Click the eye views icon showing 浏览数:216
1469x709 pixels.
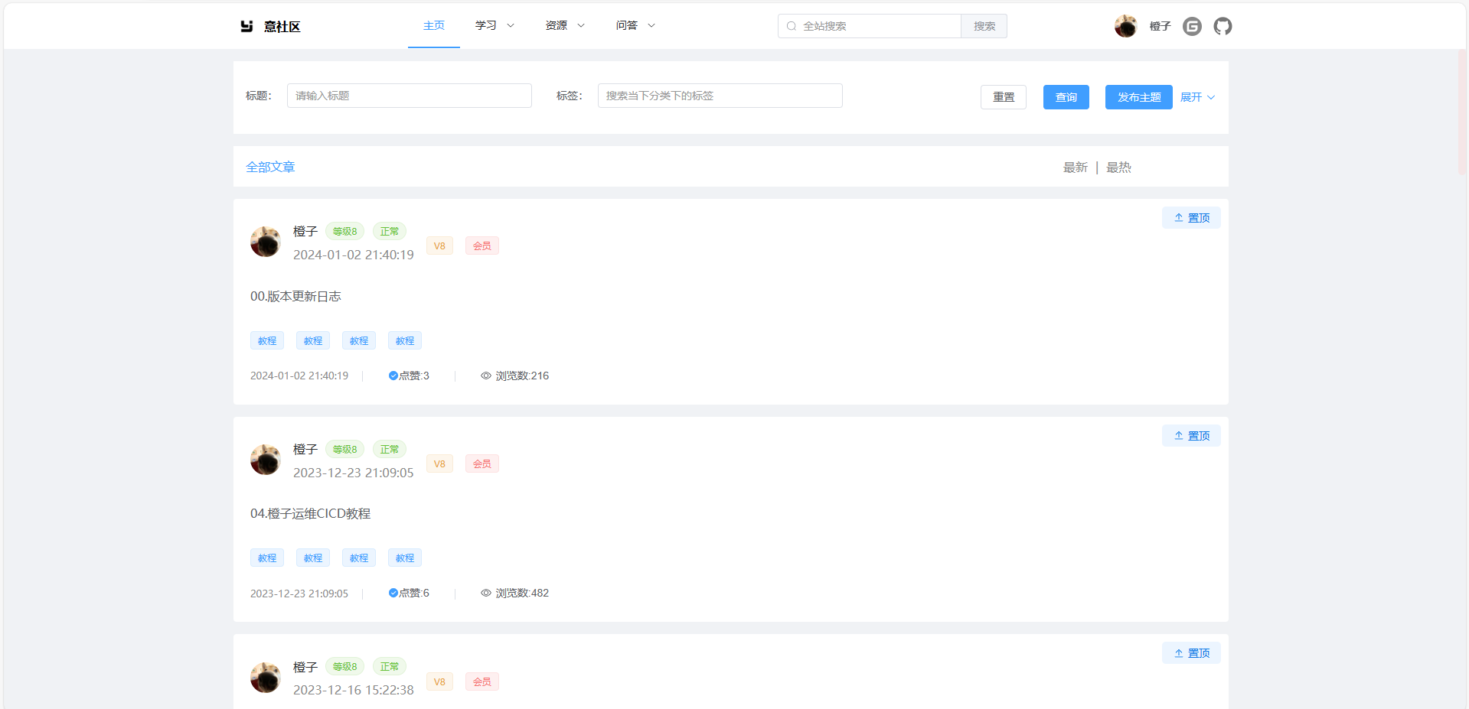pyautogui.click(x=485, y=376)
